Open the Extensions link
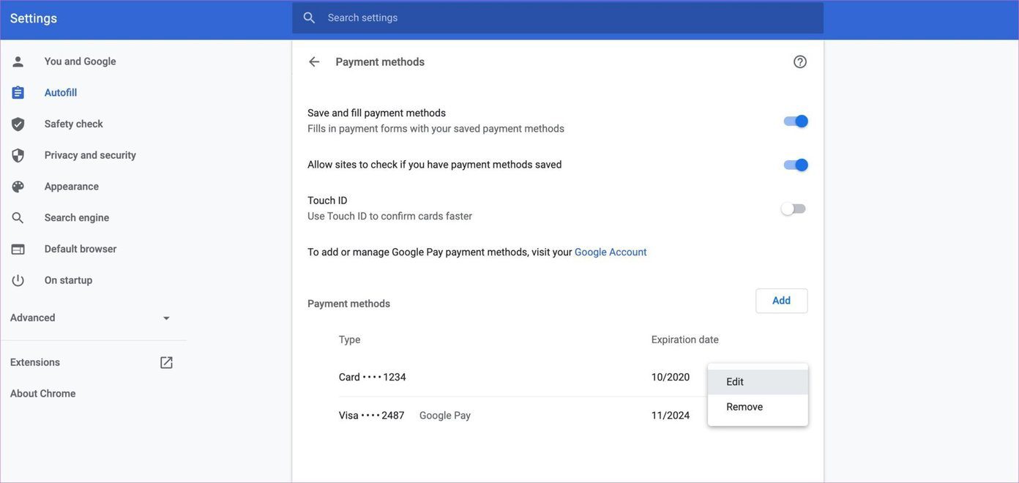Screen dimensions: 1019x483 pos(35,362)
